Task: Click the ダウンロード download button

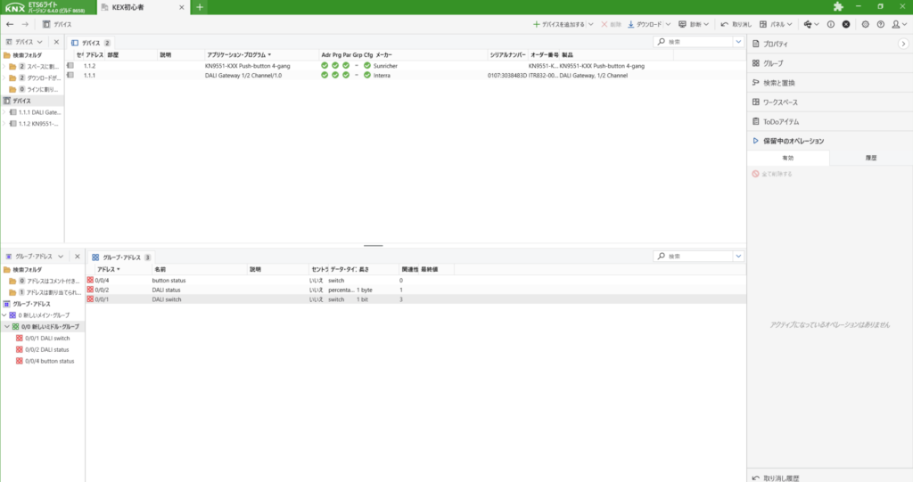Action: [646, 24]
